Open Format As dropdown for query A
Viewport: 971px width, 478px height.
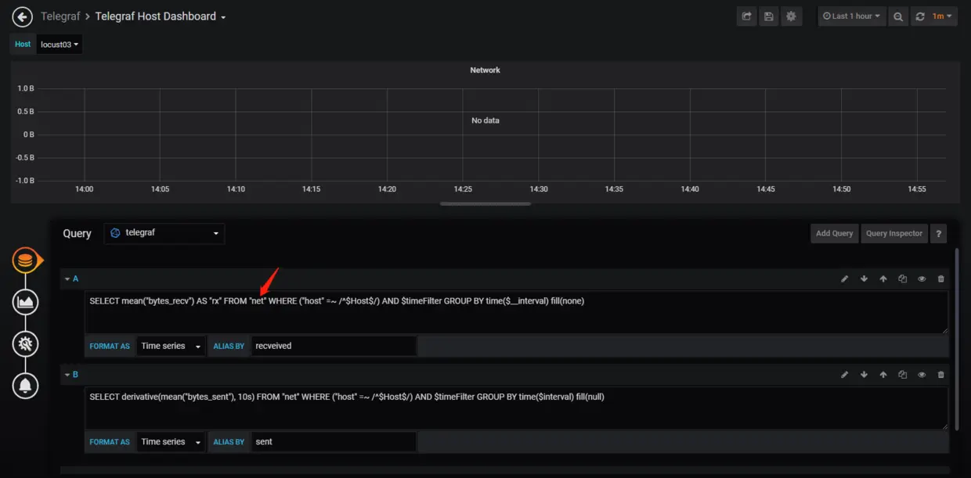coord(171,346)
